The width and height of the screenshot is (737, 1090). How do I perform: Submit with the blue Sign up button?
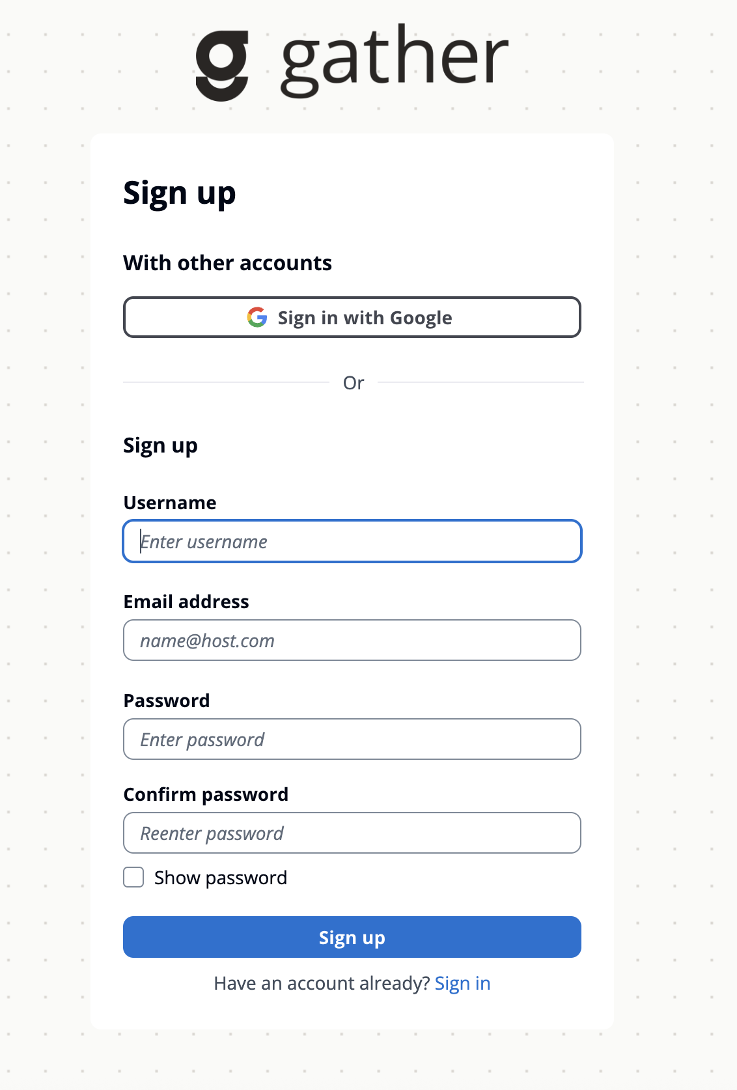point(352,937)
